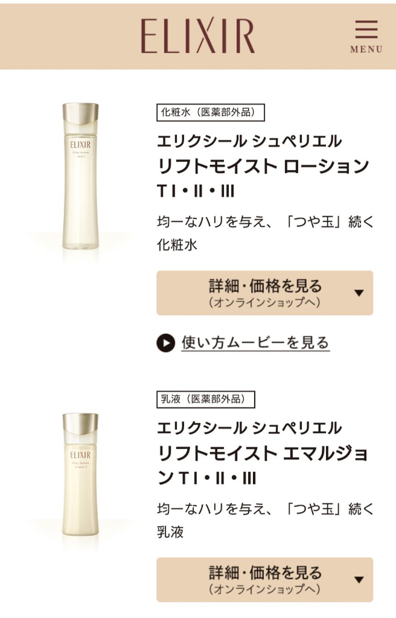The image size is (396, 618).
Task: Open リフトモイスト エマルジョン product title
Action: click(263, 465)
